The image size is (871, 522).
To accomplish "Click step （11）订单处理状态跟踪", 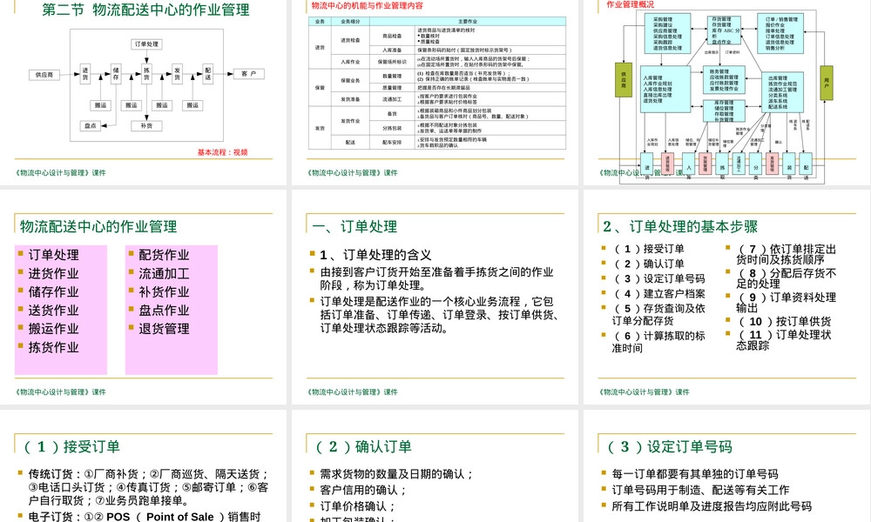I will (784, 339).
